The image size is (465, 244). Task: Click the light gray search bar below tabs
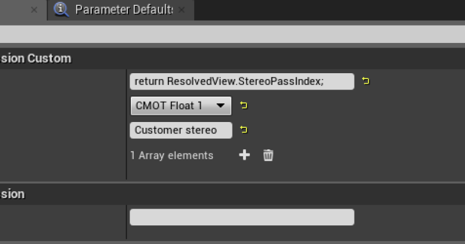point(233,34)
